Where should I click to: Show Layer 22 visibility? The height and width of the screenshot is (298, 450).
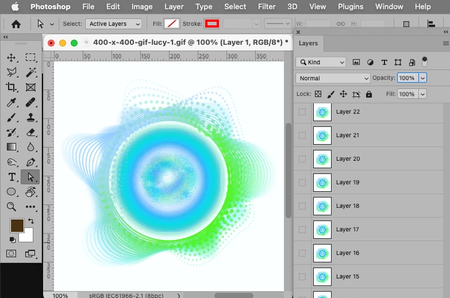pyautogui.click(x=302, y=112)
